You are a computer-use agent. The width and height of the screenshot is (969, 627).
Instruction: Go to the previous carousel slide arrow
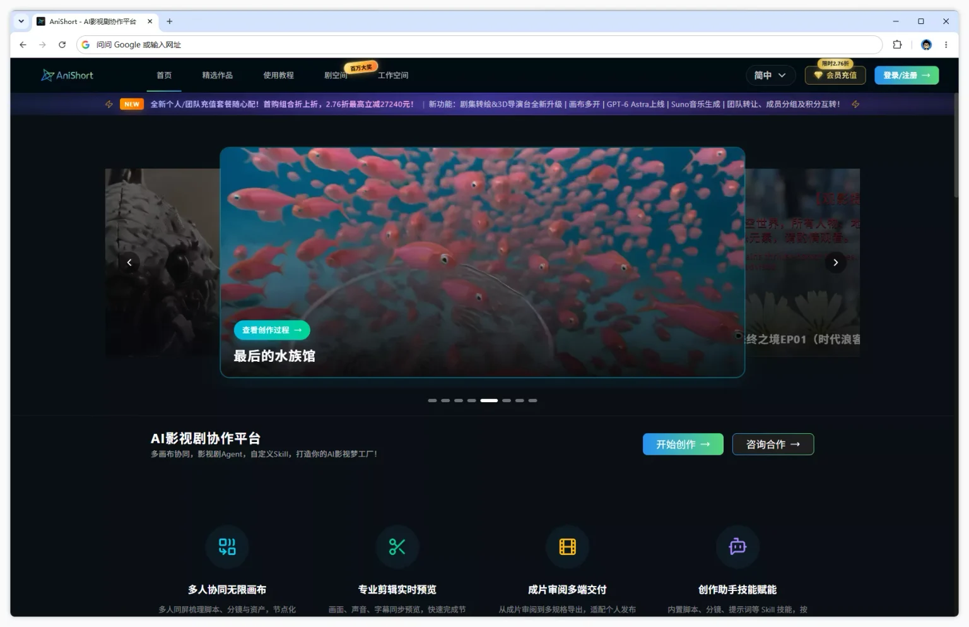click(129, 262)
